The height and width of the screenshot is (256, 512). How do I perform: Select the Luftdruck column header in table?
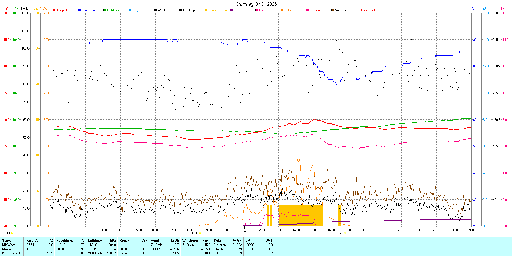coord(95,241)
